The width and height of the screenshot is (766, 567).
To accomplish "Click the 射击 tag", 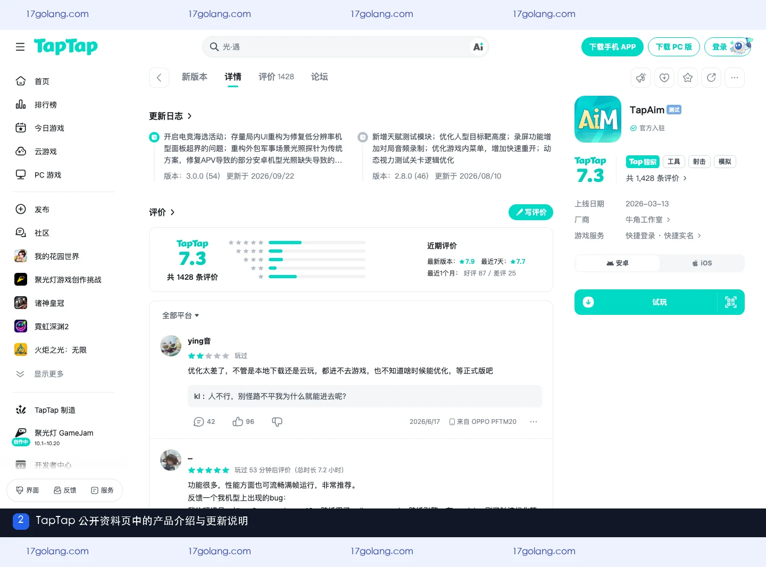I will point(700,162).
